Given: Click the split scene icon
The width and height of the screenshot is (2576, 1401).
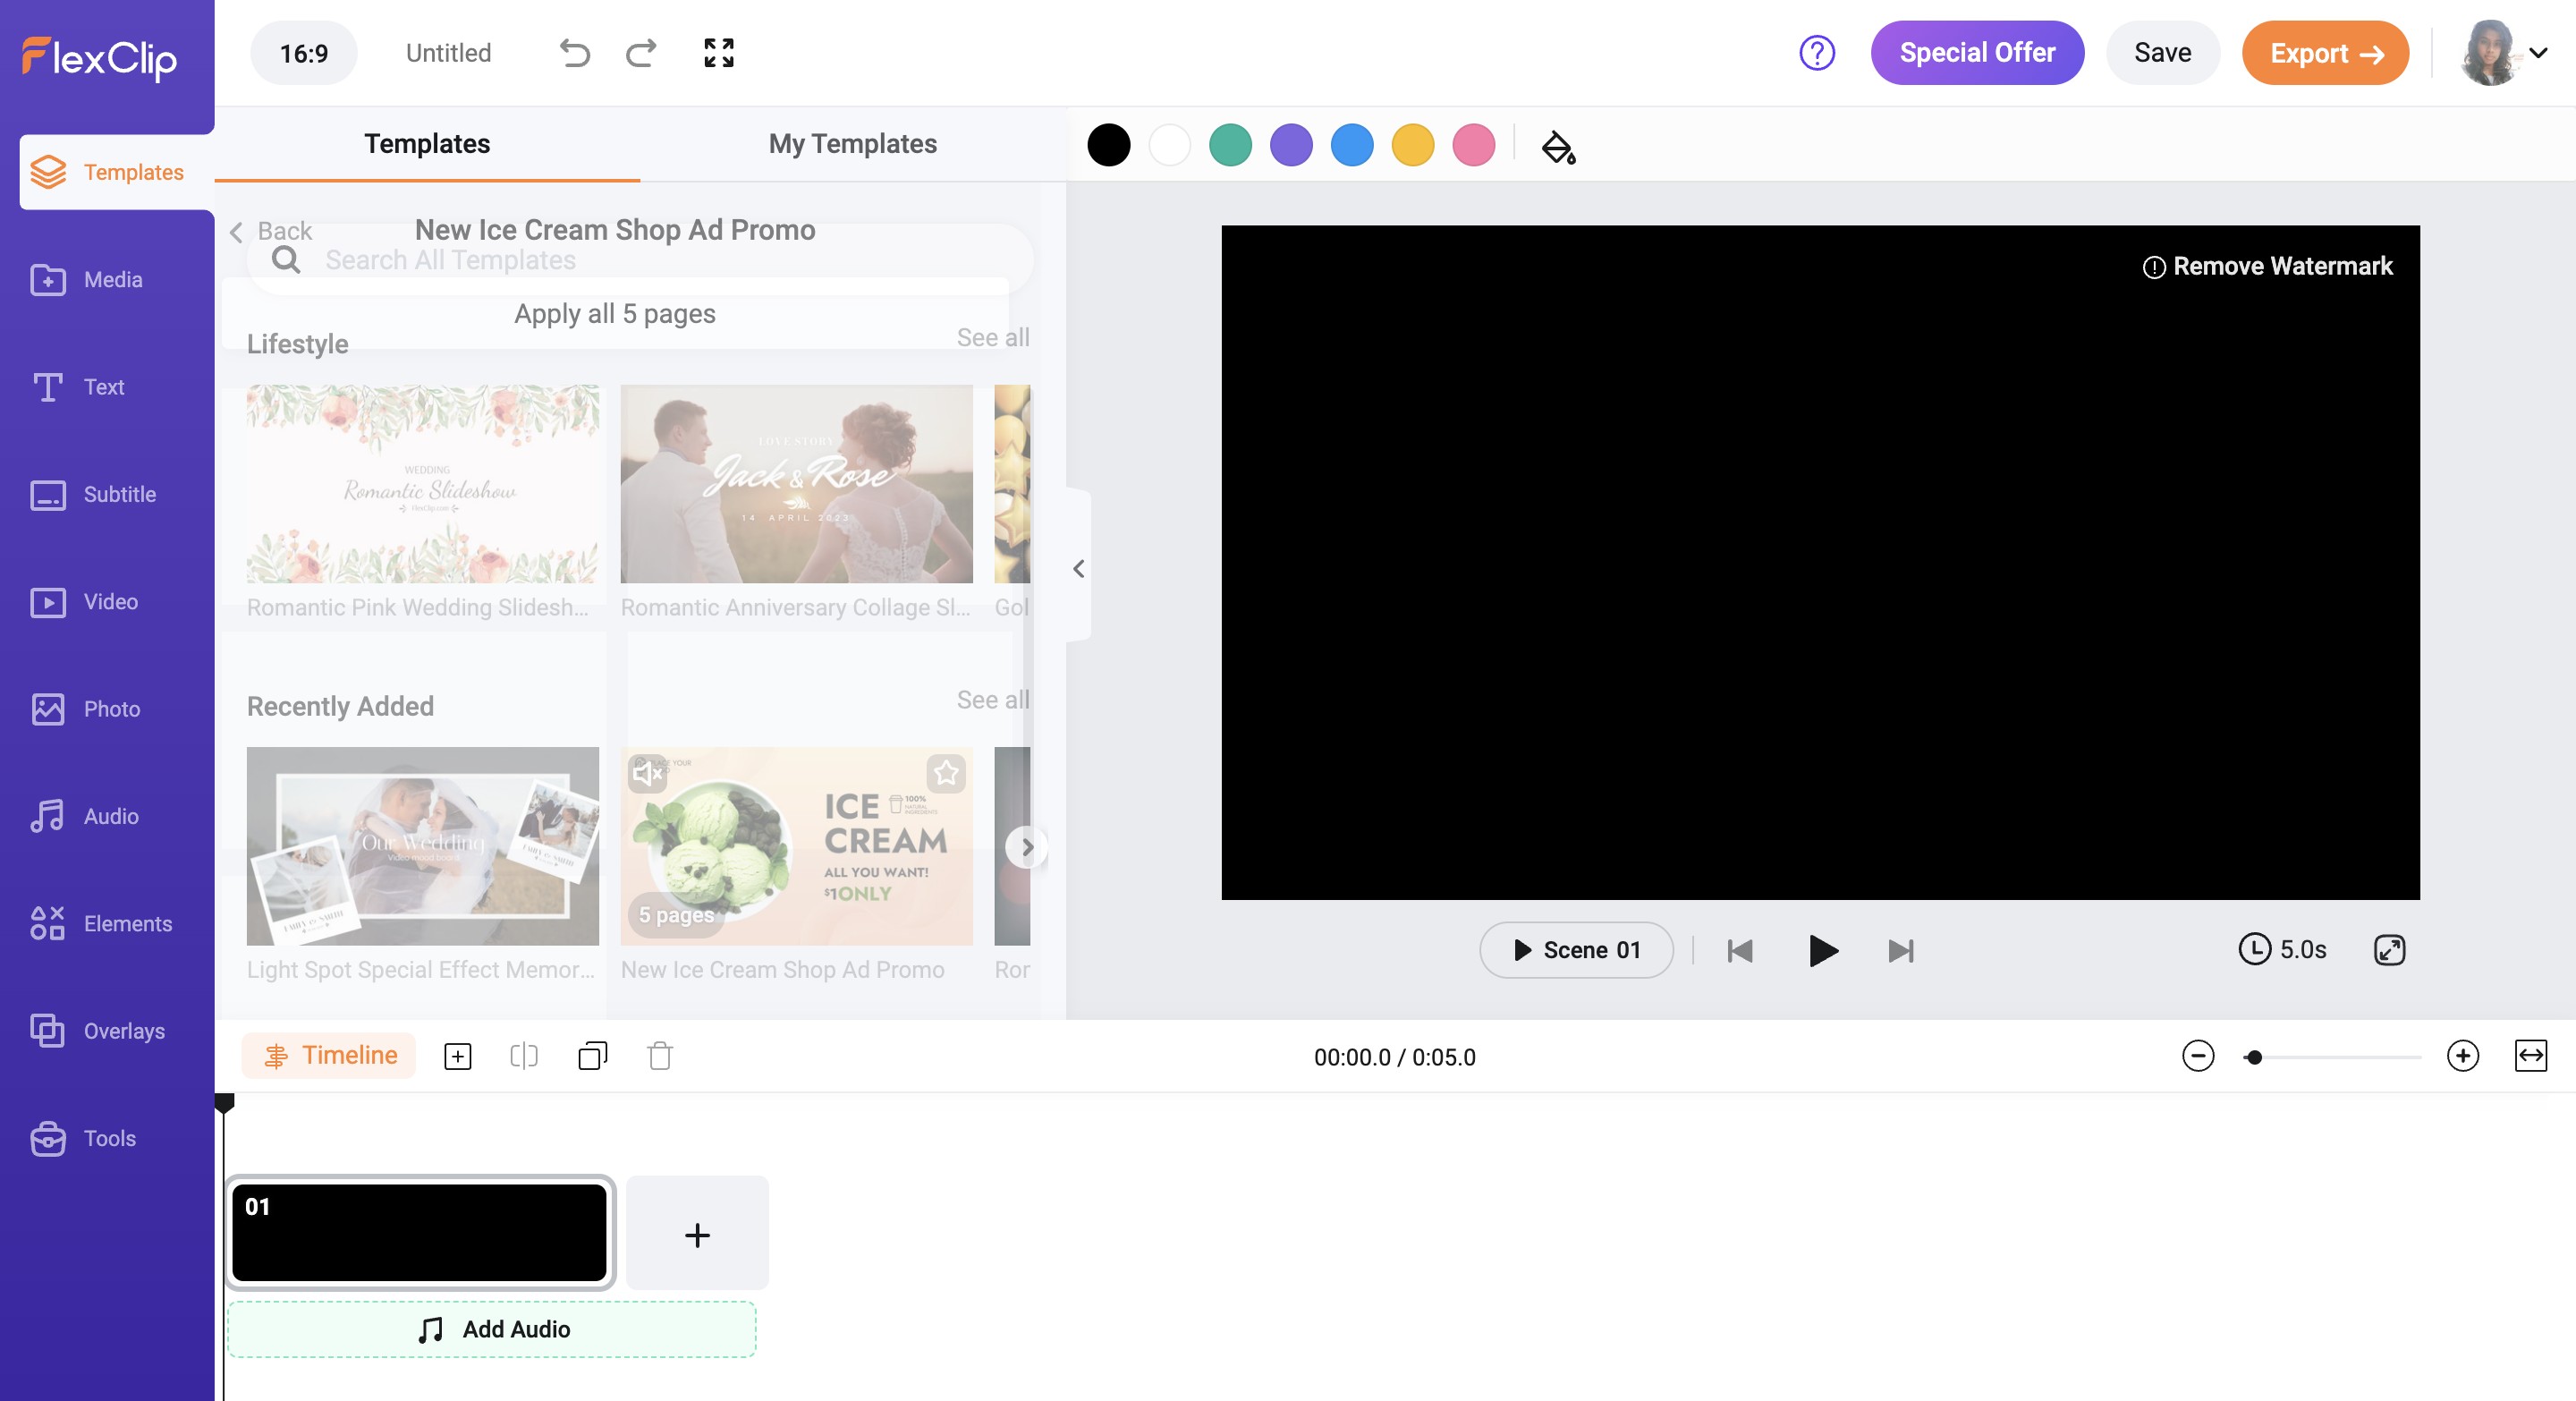Looking at the screenshot, I should [523, 1056].
